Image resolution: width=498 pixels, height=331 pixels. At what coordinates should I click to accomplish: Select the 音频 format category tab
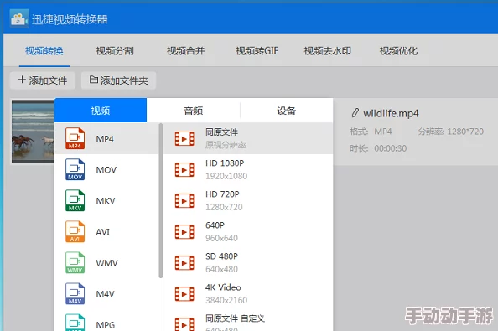coord(194,111)
